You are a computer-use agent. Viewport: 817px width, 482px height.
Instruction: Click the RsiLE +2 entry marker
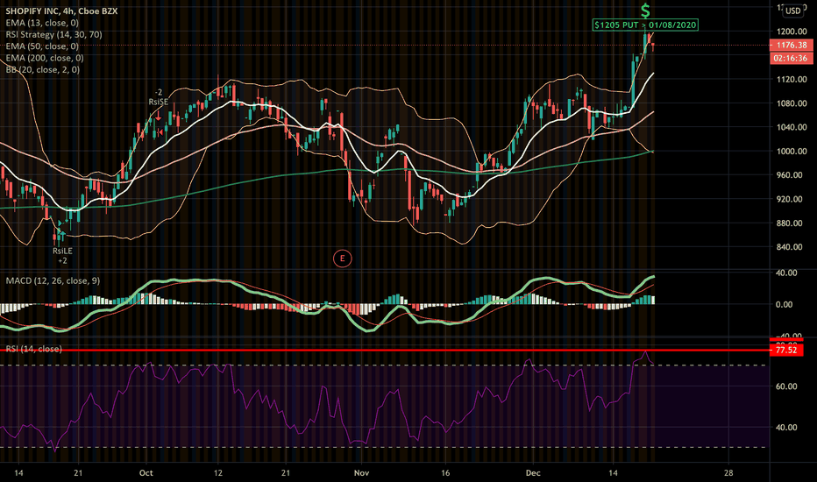(x=62, y=255)
